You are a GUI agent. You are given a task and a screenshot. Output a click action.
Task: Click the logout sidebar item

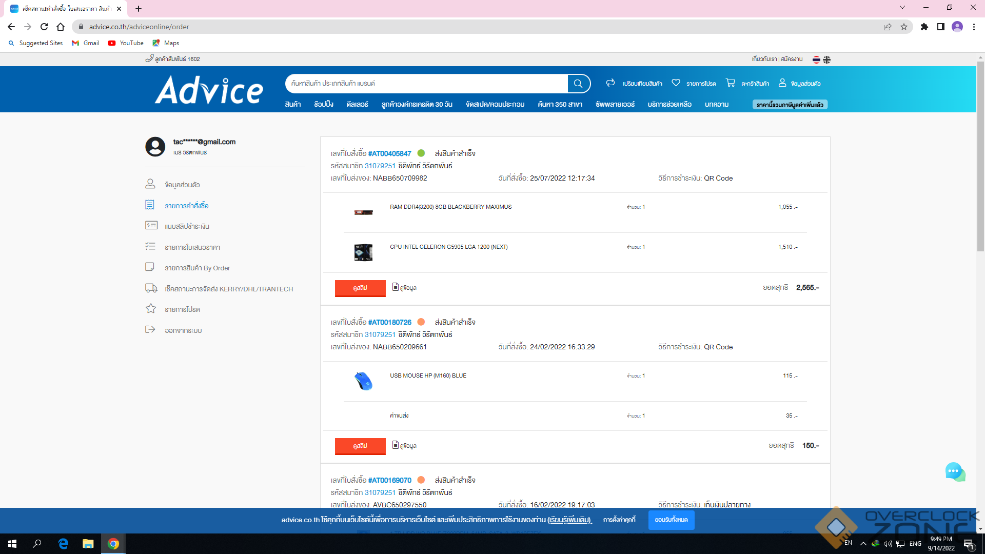click(183, 330)
